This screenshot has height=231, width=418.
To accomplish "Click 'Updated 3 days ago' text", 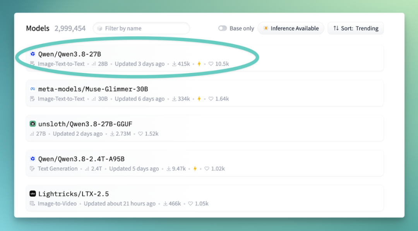I will coord(140,64).
